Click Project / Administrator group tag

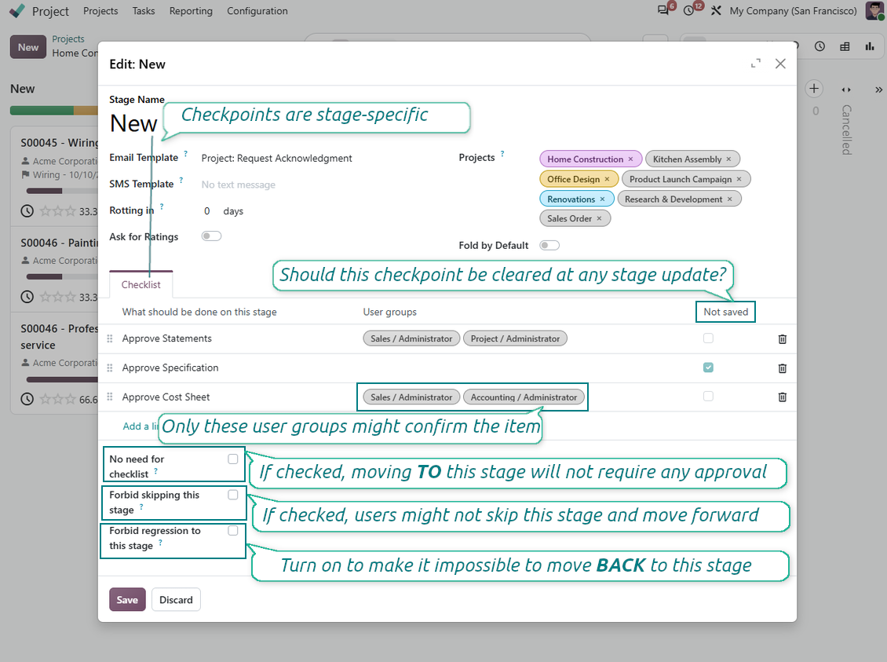pos(515,338)
